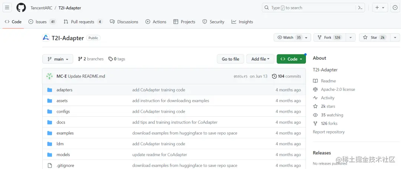Open the Pull requests tab

[x=83, y=22]
